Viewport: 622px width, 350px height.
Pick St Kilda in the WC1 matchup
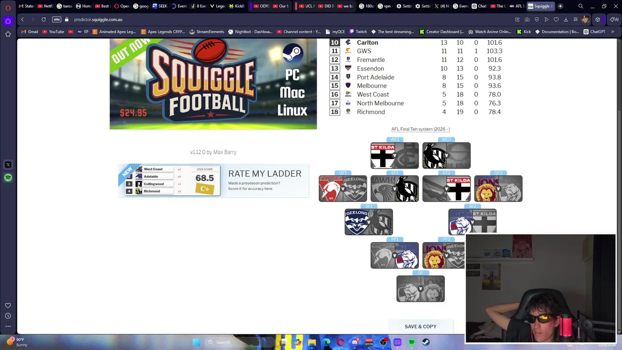[383, 156]
